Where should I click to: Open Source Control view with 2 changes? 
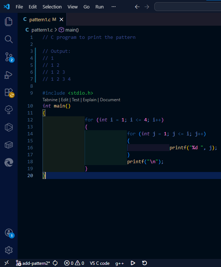pyautogui.click(x=8, y=57)
